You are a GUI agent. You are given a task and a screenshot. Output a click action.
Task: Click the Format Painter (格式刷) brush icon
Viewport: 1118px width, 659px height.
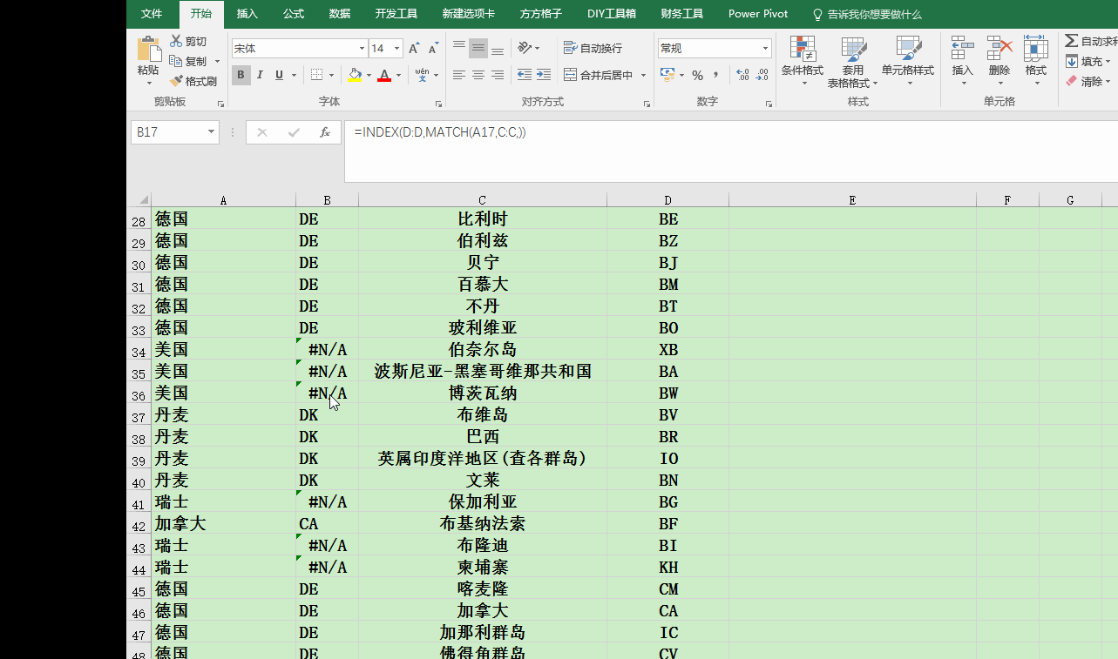click(x=177, y=81)
